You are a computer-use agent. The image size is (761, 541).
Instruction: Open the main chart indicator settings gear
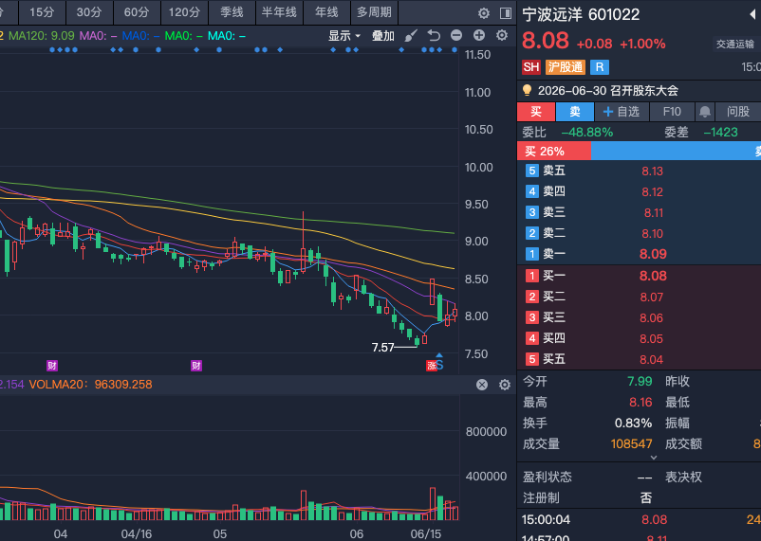[x=502, y=35]
